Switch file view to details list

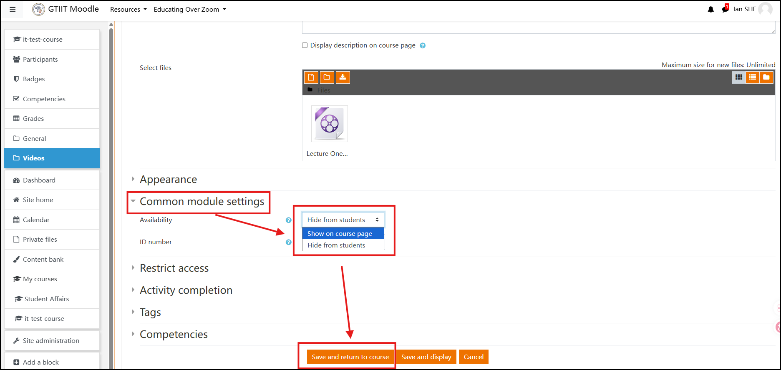click(752, 77)
